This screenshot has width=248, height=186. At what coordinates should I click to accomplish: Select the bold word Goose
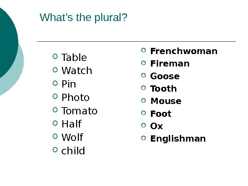click(x=165, y=76)
